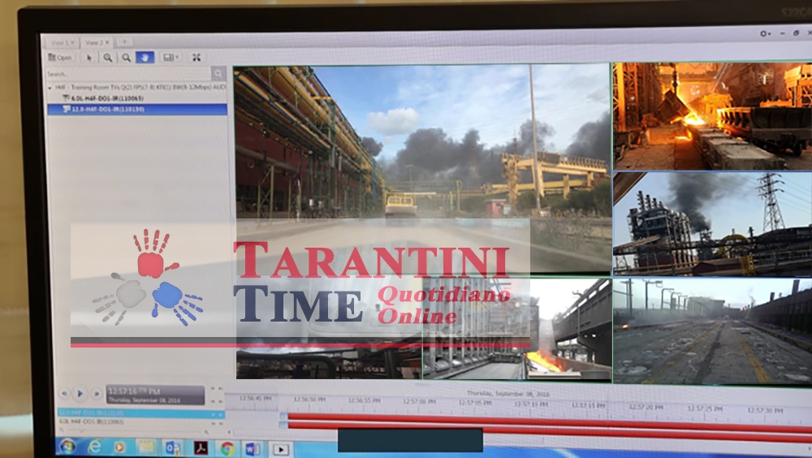Select the debris-covered roadway video panel
The image size is (812, 458).
click(713, 331)
